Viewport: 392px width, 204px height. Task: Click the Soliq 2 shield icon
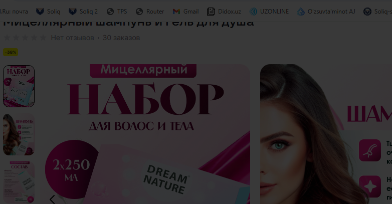click(73, 12)
